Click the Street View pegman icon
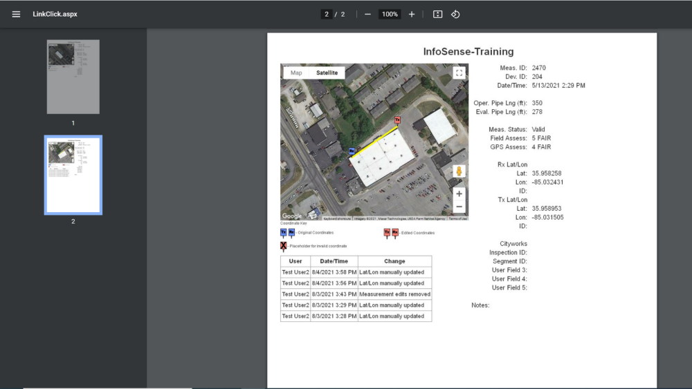This screenshot has width=692, height=389. (x=459, y=171)
